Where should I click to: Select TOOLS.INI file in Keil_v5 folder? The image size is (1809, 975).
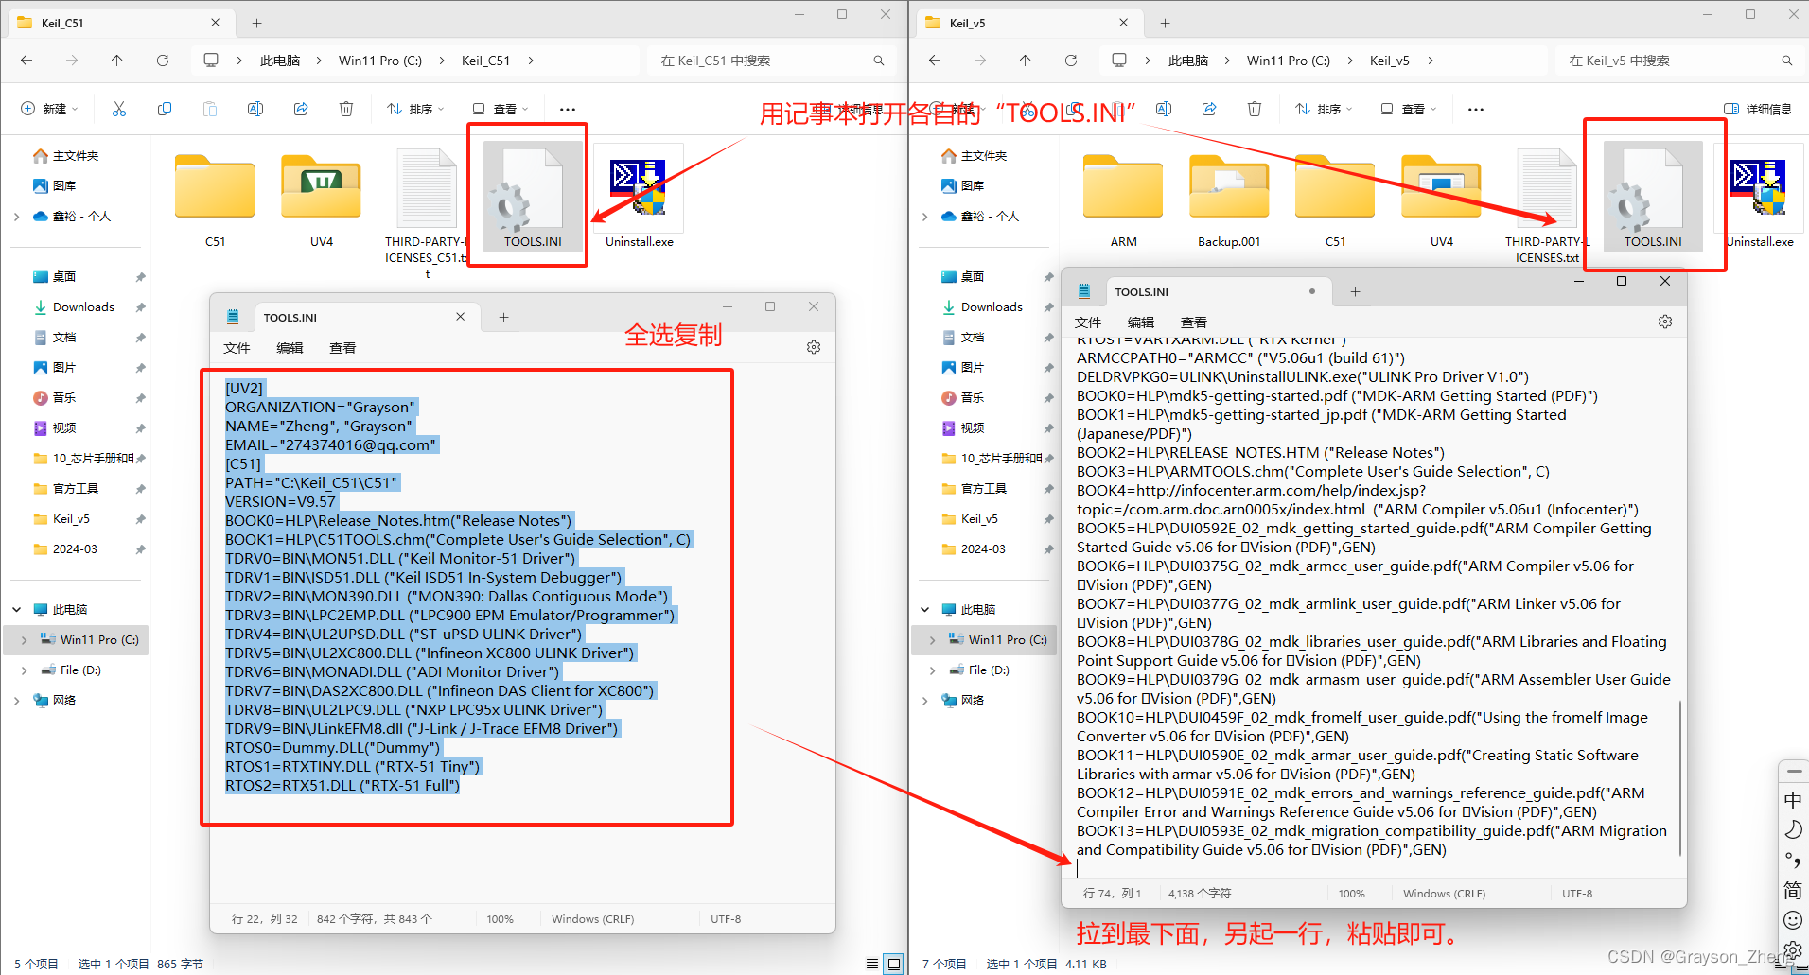(x=1653, y=197)
